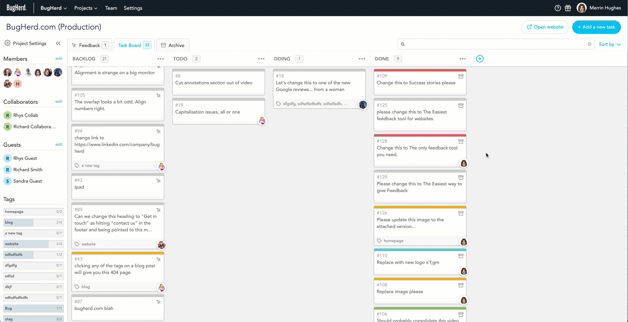Filter by the 'a new tag' tag
The image size is (628, 322).
33,233
